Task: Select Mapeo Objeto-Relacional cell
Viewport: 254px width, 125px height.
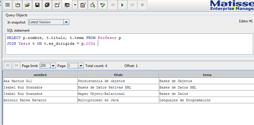Action: click(x=118, y=93)
